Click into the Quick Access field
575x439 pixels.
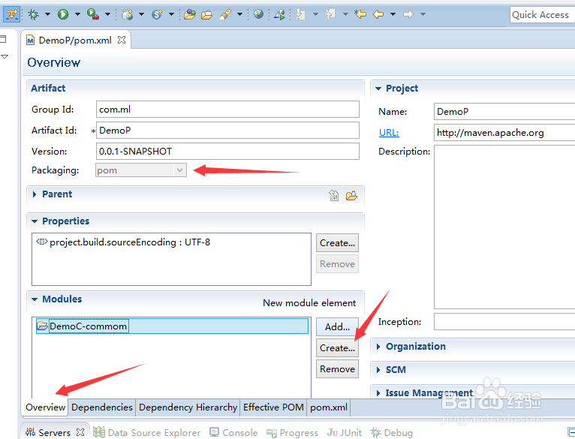(542, 15)
